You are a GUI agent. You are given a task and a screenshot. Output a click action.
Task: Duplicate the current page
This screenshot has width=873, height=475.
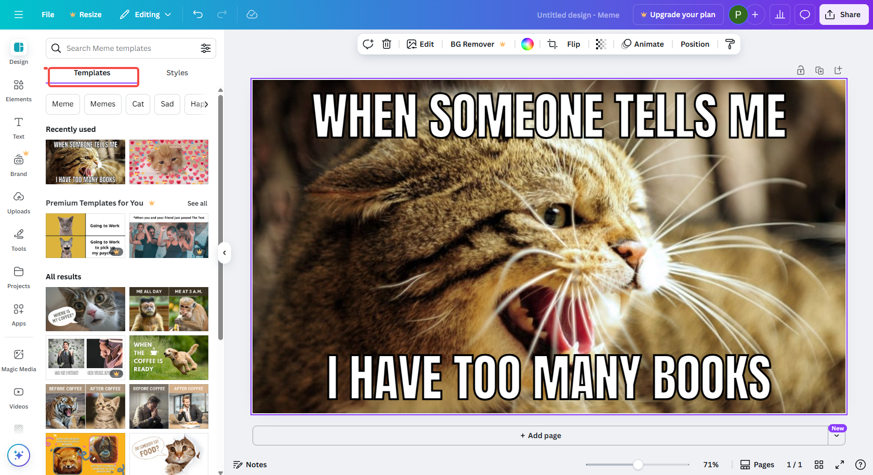click(x=819, y=70)
